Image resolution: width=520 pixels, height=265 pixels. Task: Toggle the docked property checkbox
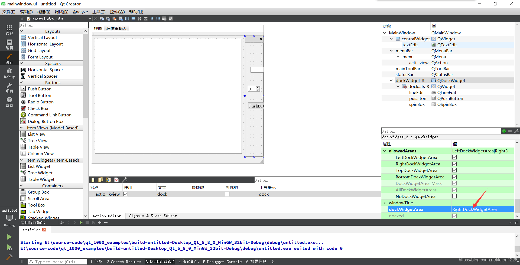pos(454,216)
